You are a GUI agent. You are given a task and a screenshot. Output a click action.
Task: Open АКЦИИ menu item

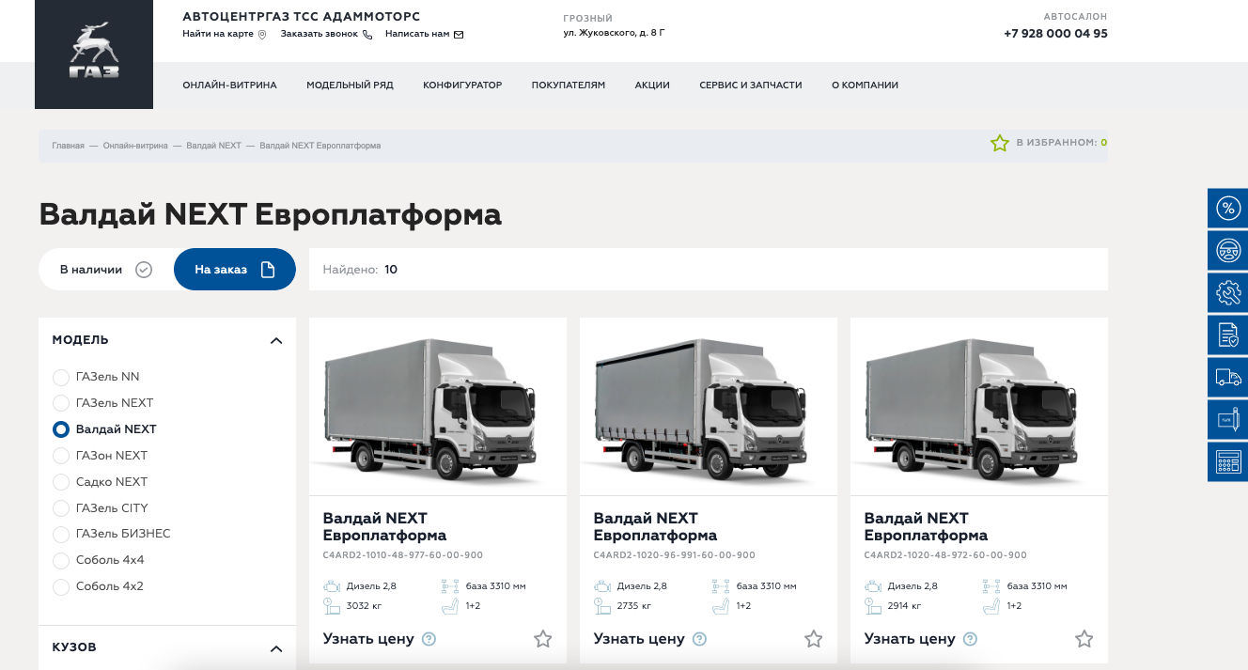point(652,86)
